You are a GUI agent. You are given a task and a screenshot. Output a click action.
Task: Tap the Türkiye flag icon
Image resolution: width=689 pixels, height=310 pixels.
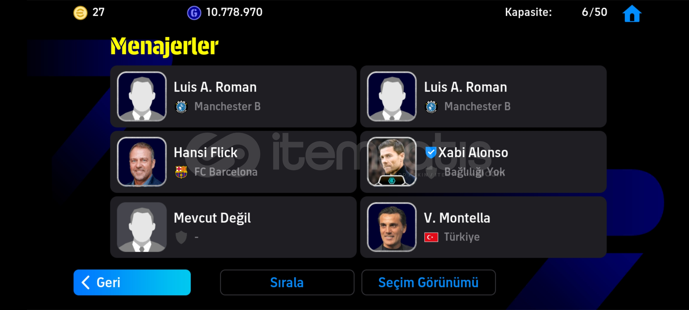click(431, 237)
